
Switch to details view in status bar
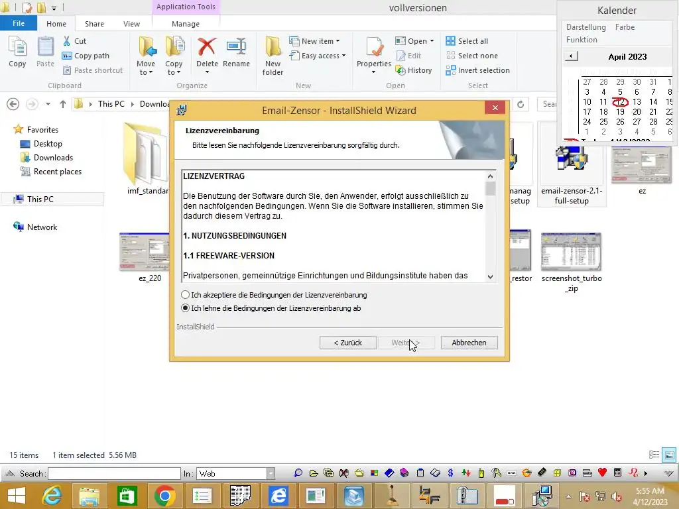click(654, 455)
